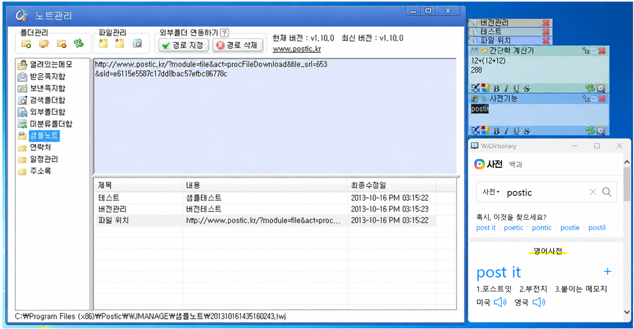The height and width of the screenshot is (329, 634).
Task: Close the 파일 위치 sticky note
Action: click(x=546, y=40)
